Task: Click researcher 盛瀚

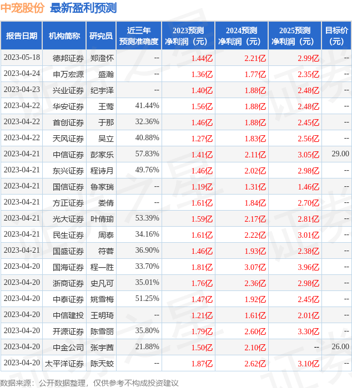Action: [106, 74]
